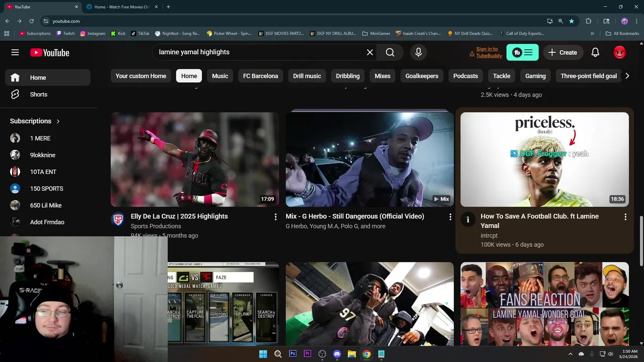Image resolution: width=644 pixels, height=362 pixels.
Task: Click the YouTube logo
Action: (49, 53)
